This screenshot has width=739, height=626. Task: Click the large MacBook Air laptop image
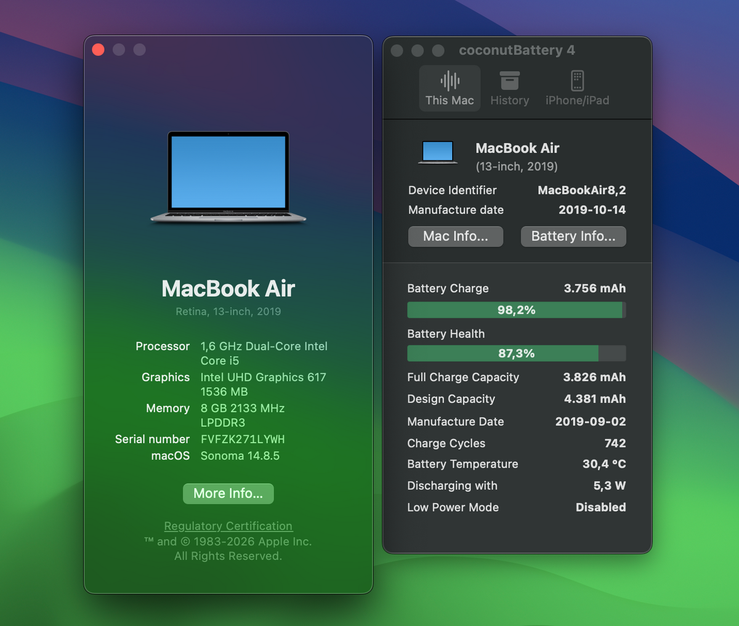tap(228, 177)
